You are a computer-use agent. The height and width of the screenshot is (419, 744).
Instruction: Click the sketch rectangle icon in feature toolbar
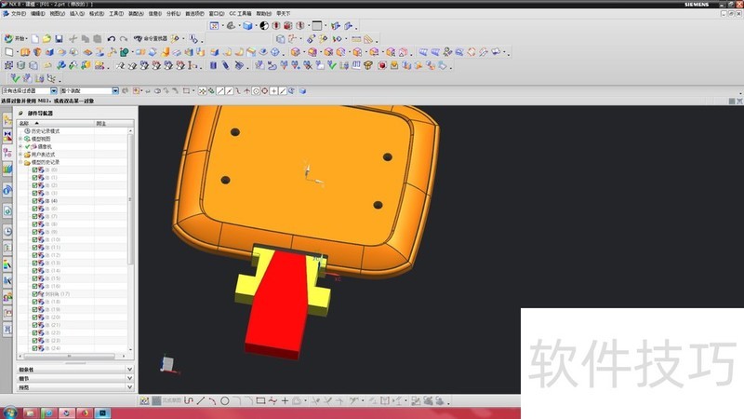click(9, 52)
